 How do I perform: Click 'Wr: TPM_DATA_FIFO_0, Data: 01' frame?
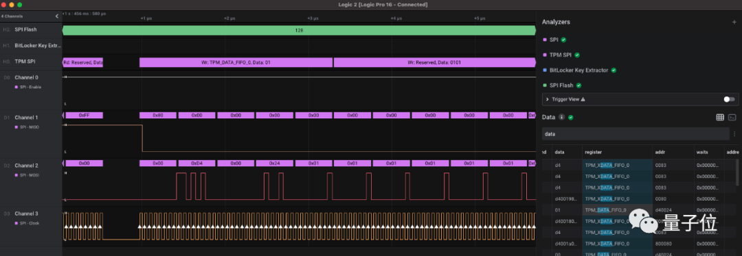click(x=236, y=62)
